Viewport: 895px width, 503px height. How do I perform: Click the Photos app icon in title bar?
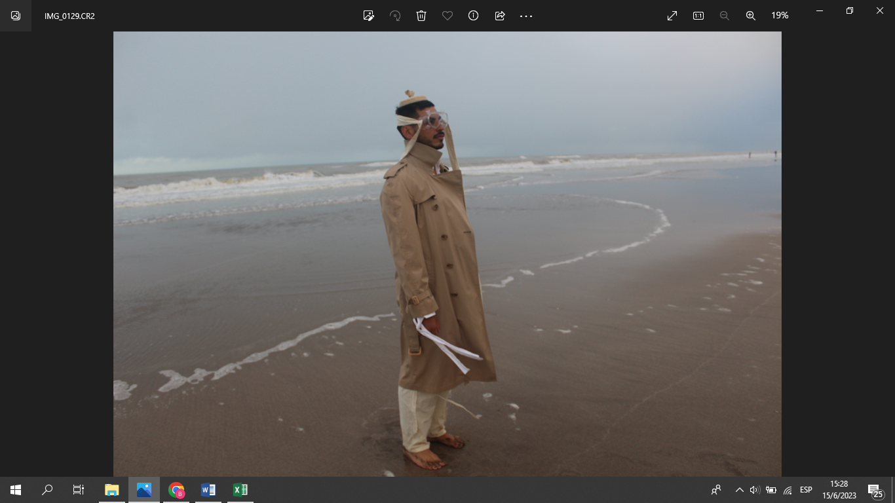(16, 16)
